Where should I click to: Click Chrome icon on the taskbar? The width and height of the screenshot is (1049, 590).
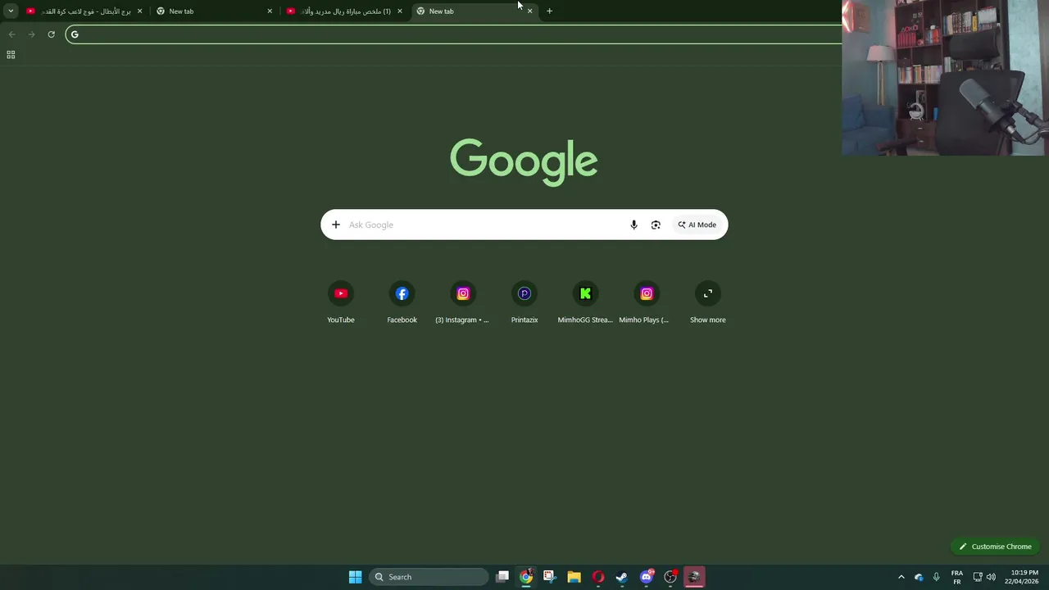point(526,577)
